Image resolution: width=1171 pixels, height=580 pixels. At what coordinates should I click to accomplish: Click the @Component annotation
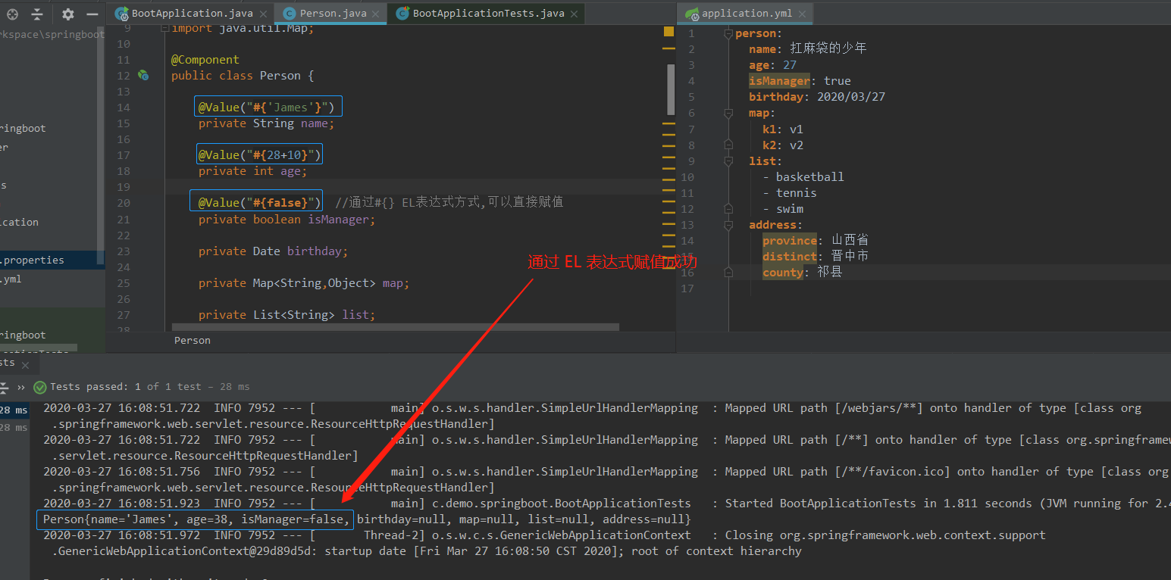(205, 60)
